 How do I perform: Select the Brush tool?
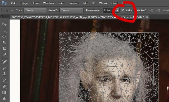coord(4,68)
